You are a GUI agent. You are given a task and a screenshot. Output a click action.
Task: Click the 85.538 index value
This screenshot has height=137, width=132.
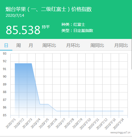point(23,30)
